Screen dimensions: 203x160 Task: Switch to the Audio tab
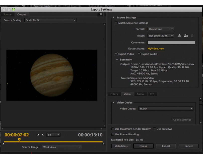(x=140, y=94)
